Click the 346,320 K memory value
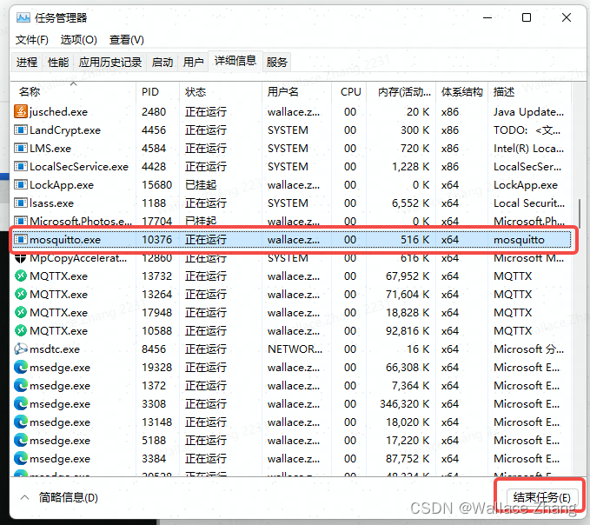 pyautogui.click(x=405, y=404)
